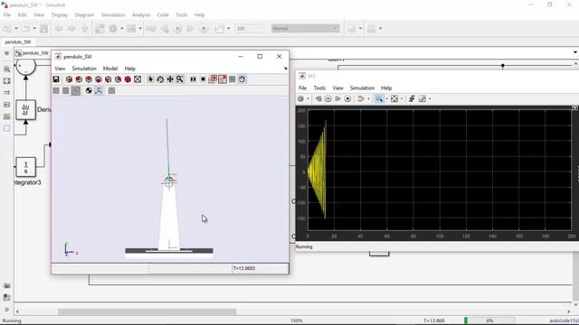Toggle the center-of-gravity display icon
Screen dimensions: 579x325
(89, 90)
